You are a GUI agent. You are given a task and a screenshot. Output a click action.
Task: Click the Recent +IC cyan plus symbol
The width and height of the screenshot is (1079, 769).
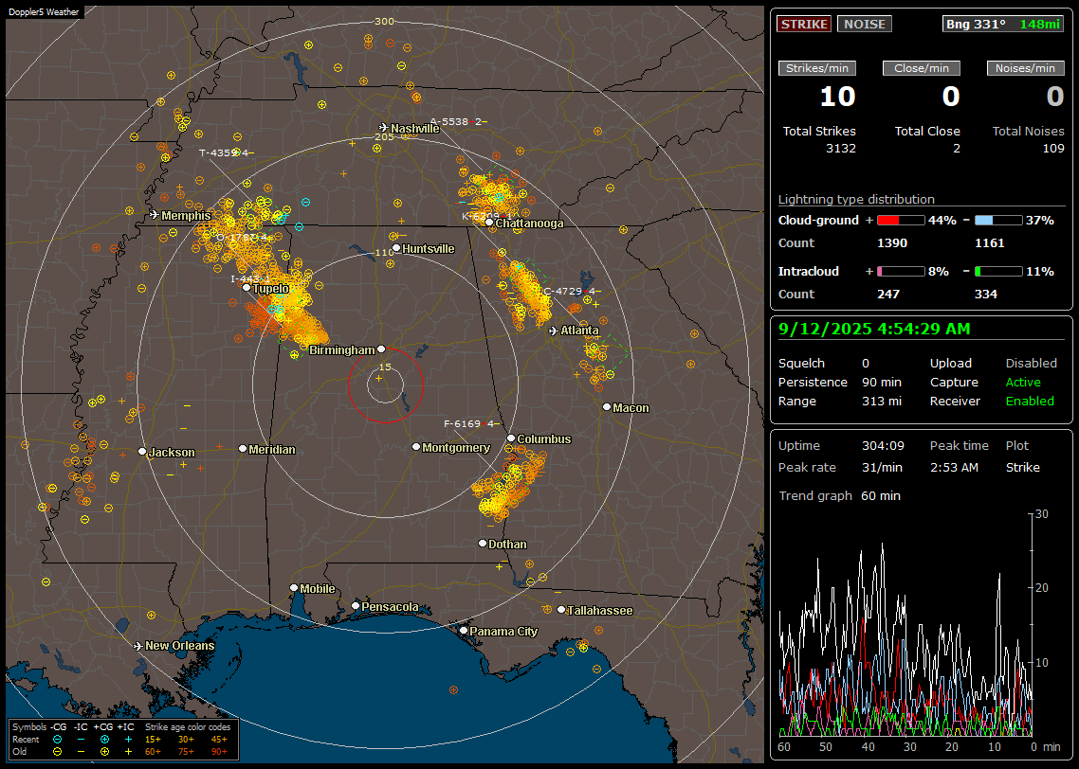128,740
